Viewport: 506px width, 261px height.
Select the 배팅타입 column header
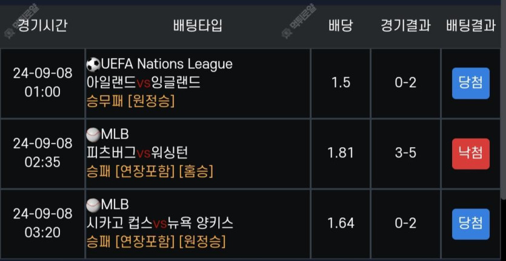[x=198, y=25]
